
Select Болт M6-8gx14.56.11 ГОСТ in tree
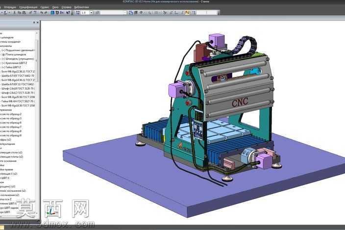[x=18, y=80]
